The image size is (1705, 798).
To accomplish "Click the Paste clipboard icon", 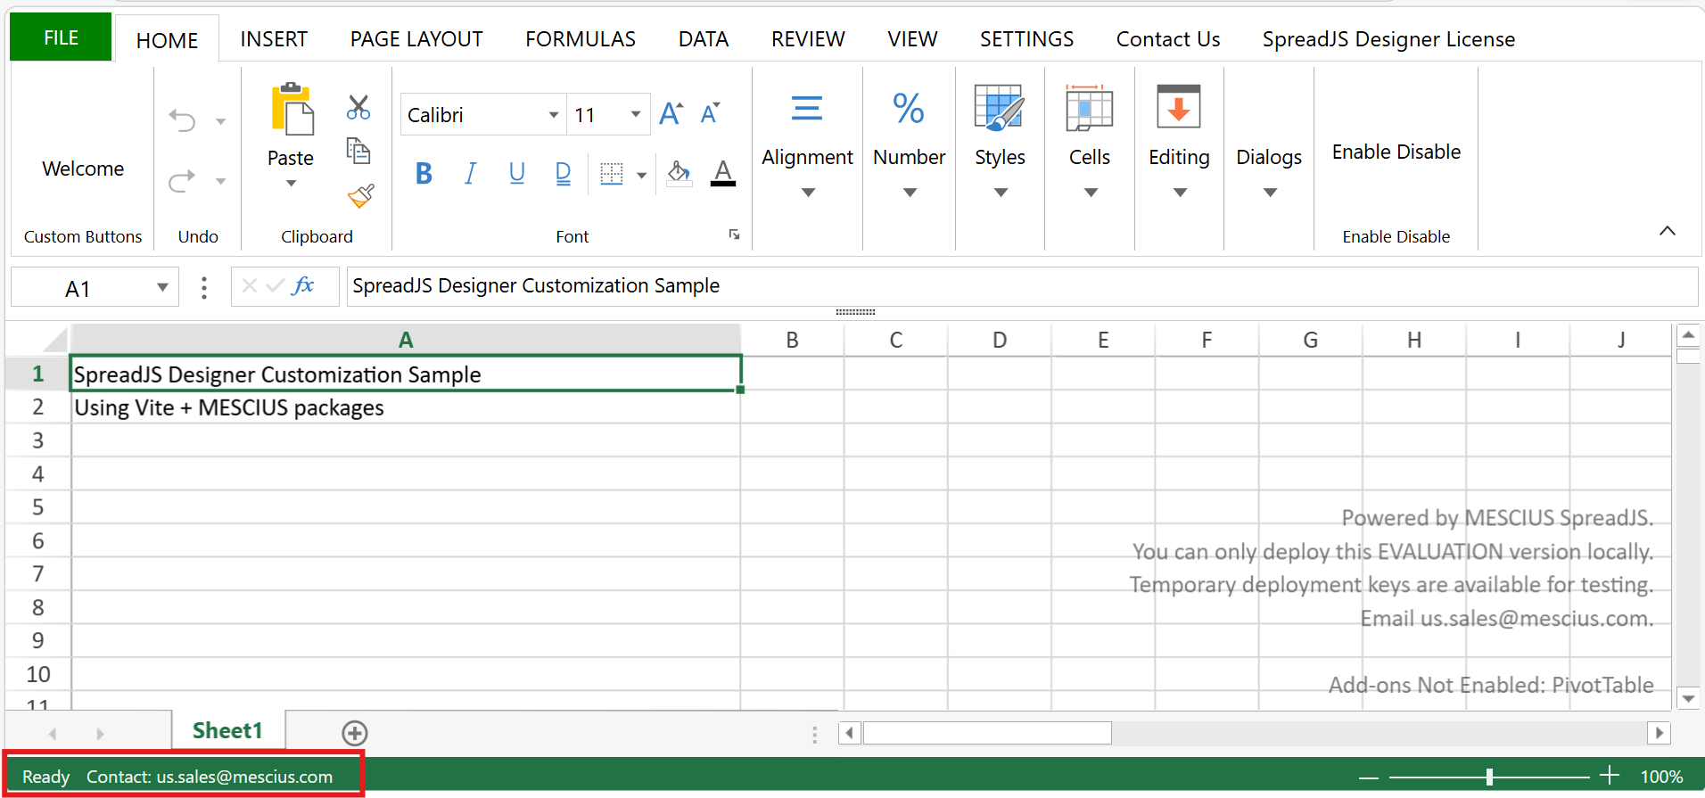I will 292,109.
